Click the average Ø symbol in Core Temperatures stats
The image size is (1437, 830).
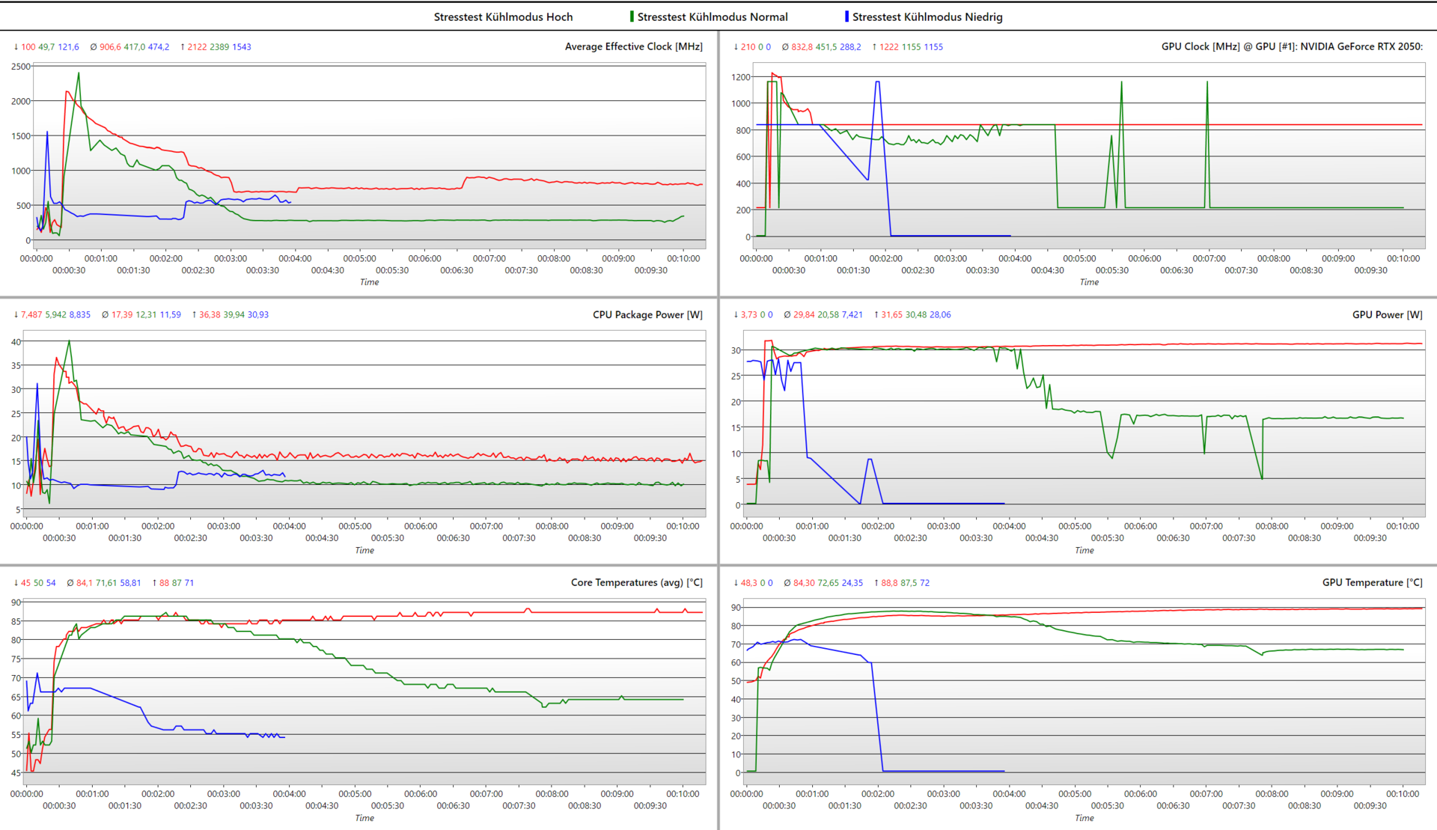[x=70, y=583]
